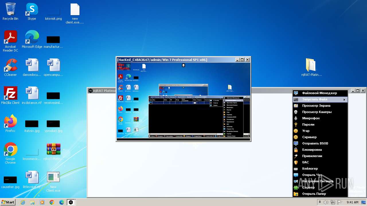This screenshot has height=206, width=367.
Task: Expand the Запустить Файл submenu
Action: 320,99
